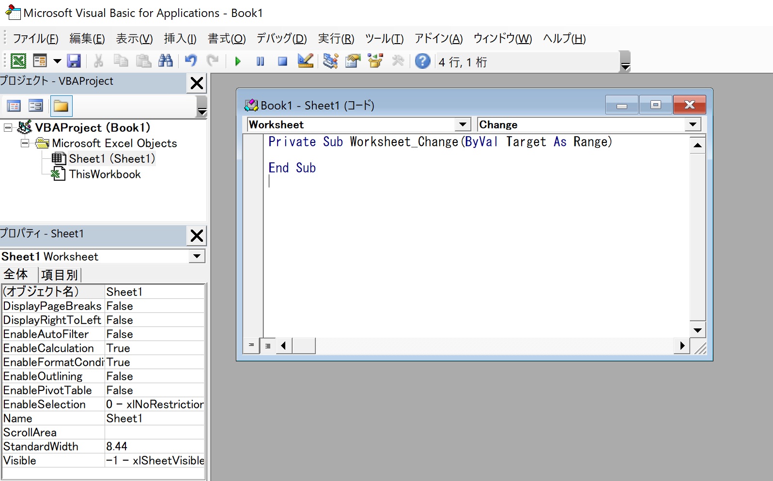Select Sheet1 (Sheet1) in project tree

coord(112,159)
